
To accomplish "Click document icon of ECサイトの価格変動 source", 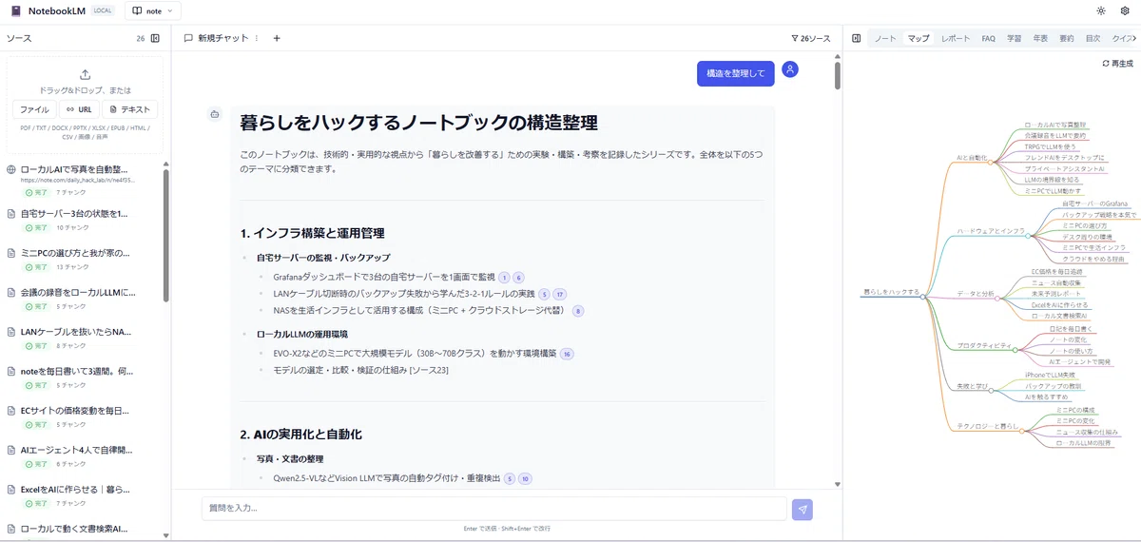I will point(11,412).
